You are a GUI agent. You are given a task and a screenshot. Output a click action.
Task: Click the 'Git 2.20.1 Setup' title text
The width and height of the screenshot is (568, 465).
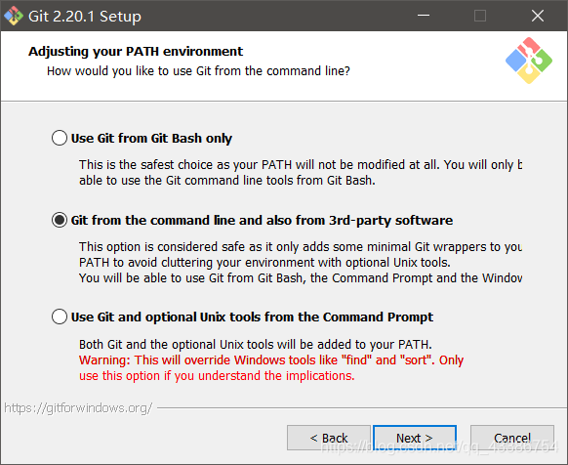(x=85, y=17)
